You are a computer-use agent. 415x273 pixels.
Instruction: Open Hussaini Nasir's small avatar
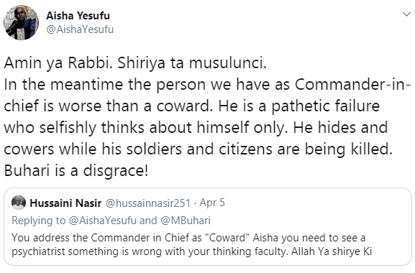click(19, 203)
